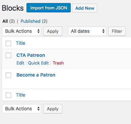Show All blocks filter

pos(5,21)
